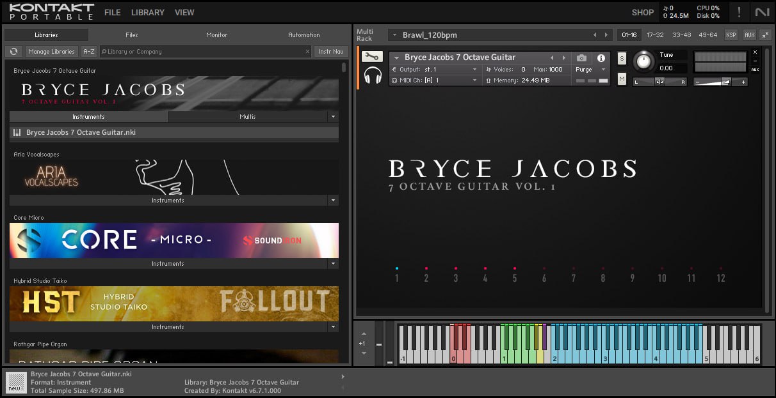This screenshot has height=398, width=776.
Task: Open the FILE menu
Action: (112, 12)
